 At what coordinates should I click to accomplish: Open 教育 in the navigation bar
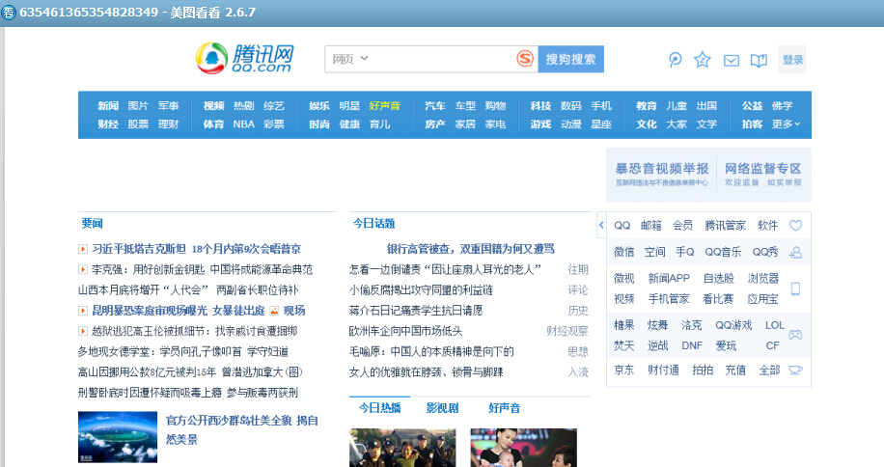pos(647,106)
